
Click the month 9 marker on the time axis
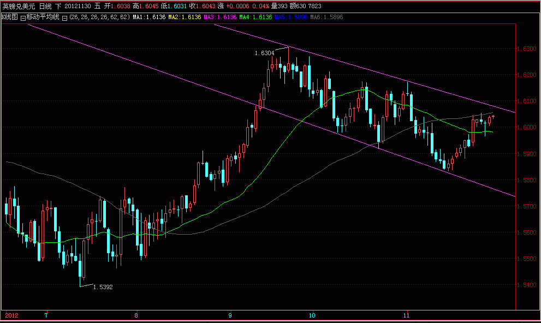click(x=230, y=315)
